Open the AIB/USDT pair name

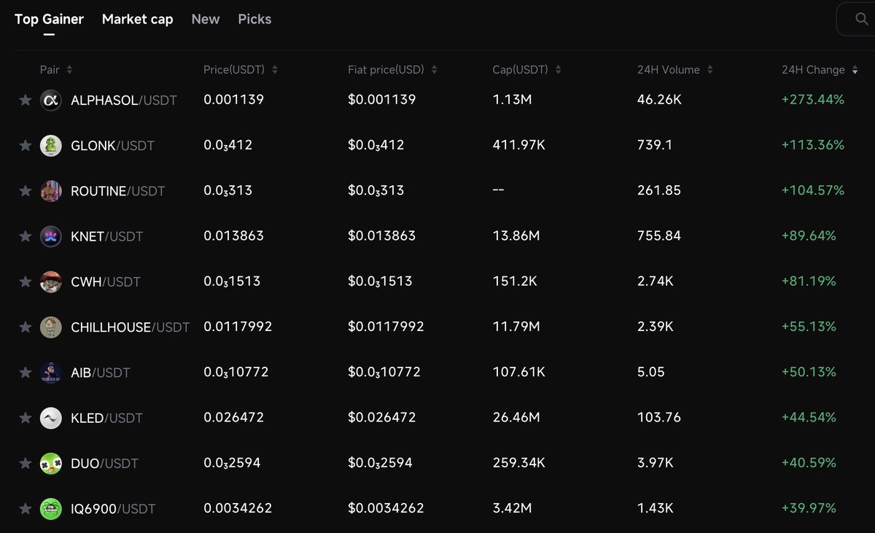point(101,373)
